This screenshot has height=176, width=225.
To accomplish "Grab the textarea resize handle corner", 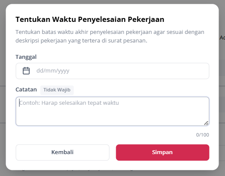I will [206, 123].
